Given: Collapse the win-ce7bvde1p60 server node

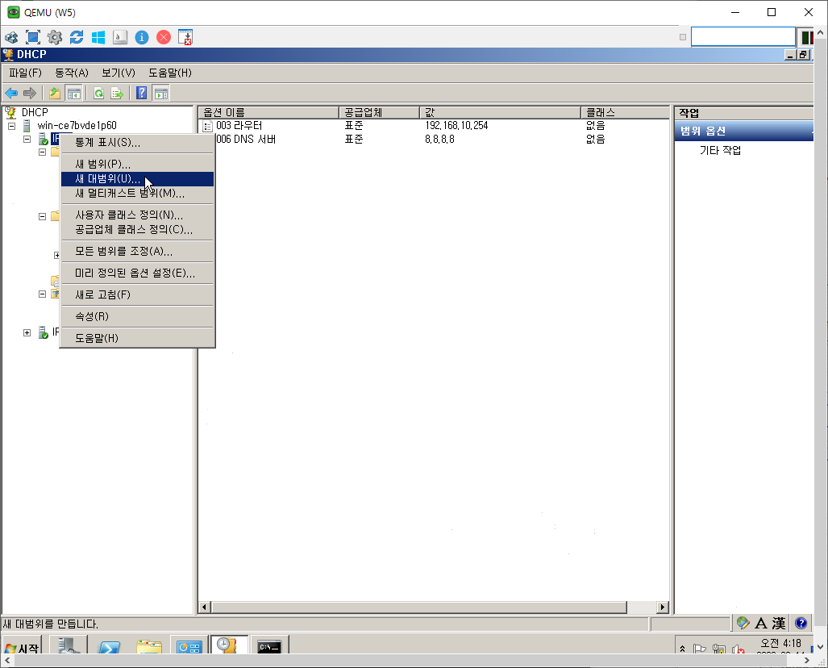Looking at the screenshot, I should click(x=11, y=126).
